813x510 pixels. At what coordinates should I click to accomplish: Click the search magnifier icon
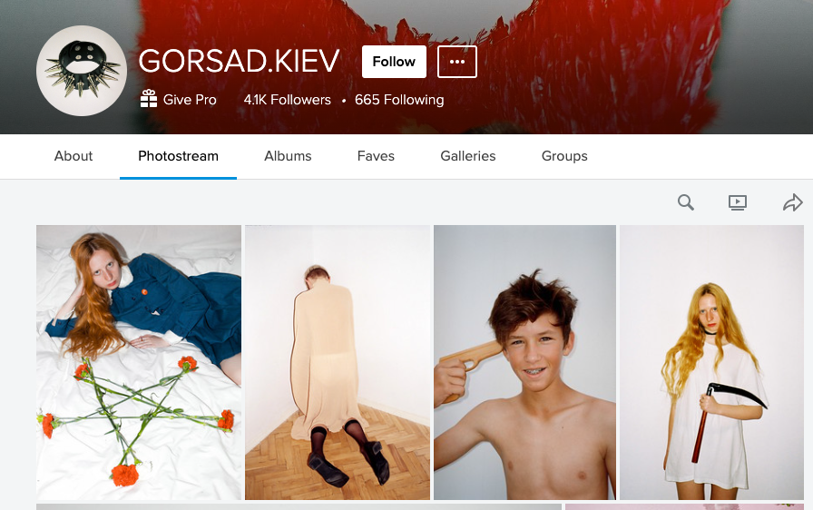click(x=685, y=202)
